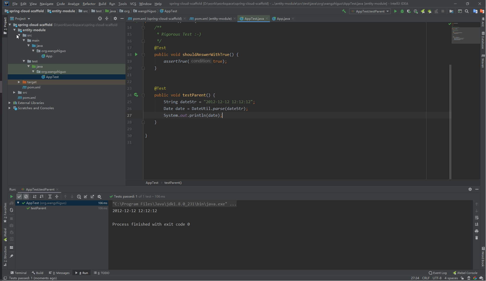Viewport: 486px width, 281px height.
Task: Click the Profiler run icon in toolbar
Action: [x=416, y=11]
